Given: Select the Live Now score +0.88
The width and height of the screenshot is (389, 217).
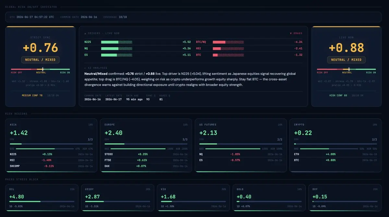Looking at the screenshot, I should click(346, 48).
